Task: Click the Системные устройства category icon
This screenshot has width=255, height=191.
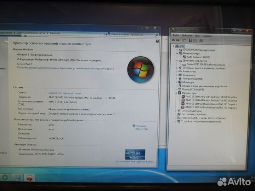Action: (x=179, y=114)
